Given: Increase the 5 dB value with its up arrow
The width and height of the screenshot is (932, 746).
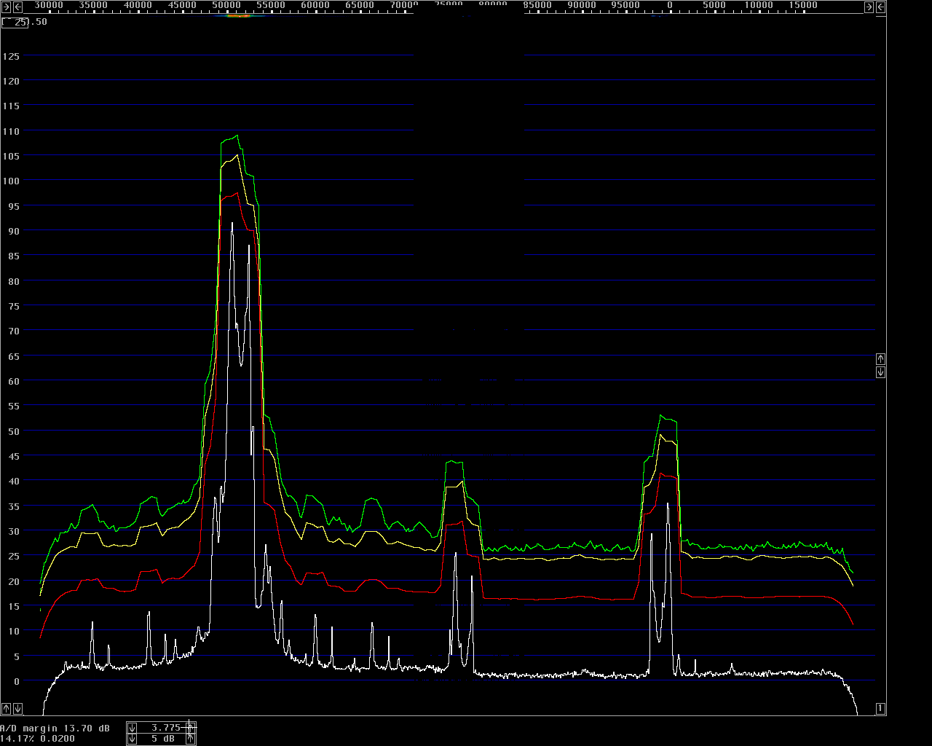Looking at the screenshot, I should (190, 739).
